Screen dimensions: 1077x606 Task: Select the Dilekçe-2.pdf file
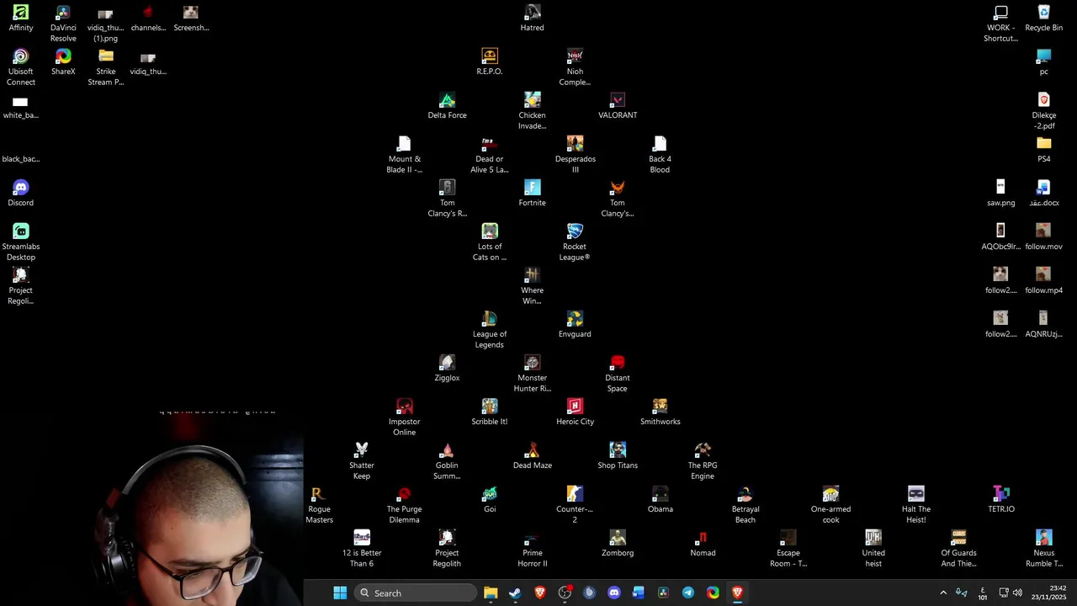[x=1043, y=111]
